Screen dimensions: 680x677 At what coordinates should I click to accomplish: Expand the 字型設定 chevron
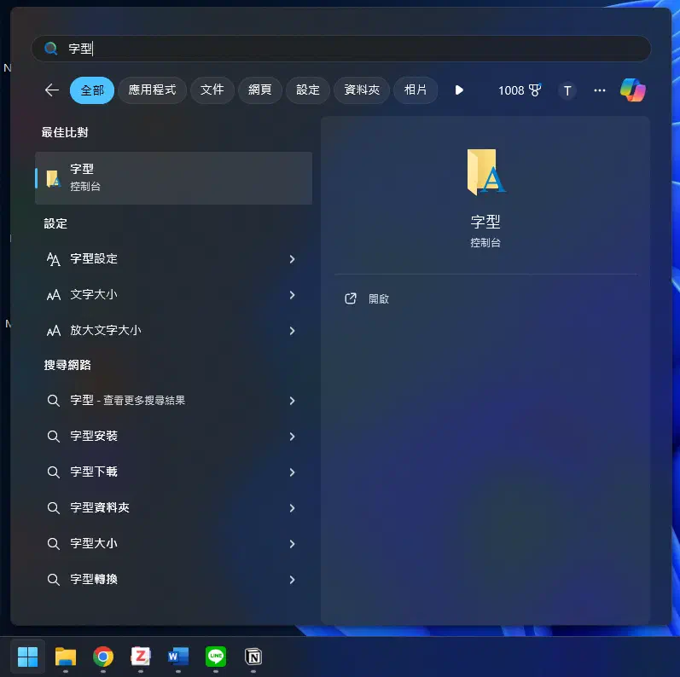click(292, 259)
